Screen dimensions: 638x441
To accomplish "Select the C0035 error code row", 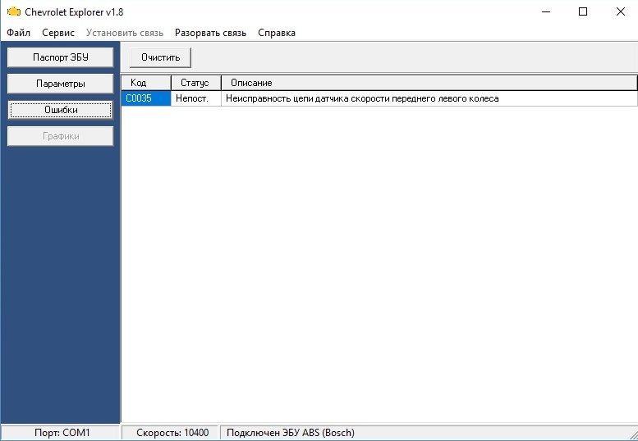I will pyautogui.click(x=145, y=98).
